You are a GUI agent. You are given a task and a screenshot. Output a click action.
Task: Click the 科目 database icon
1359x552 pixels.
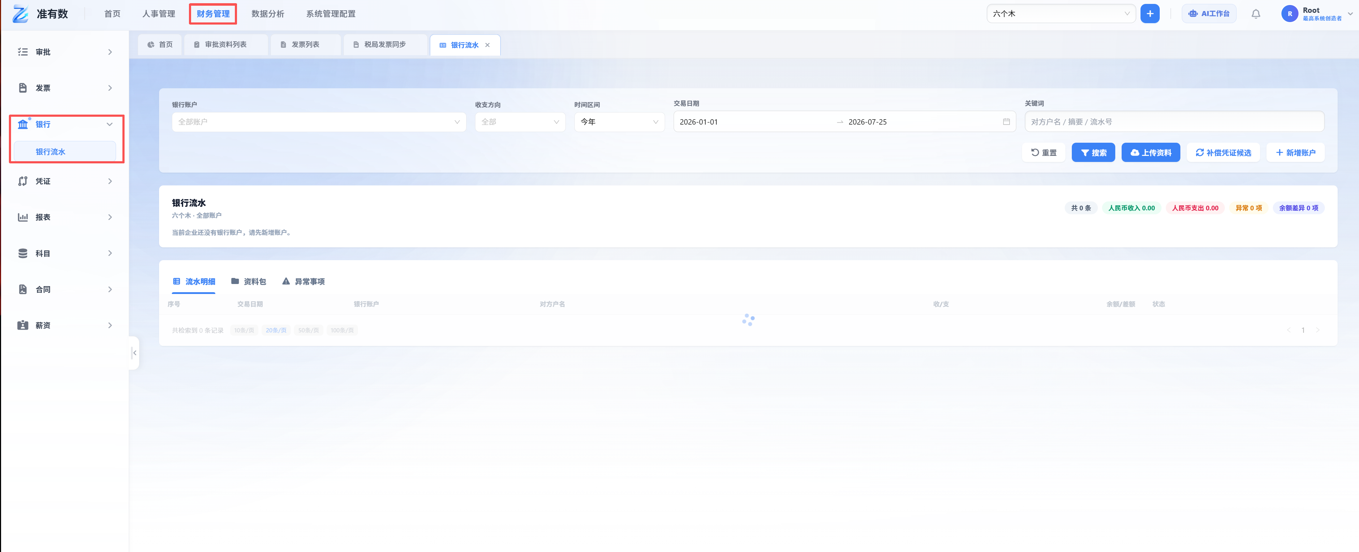click(23, 253)
